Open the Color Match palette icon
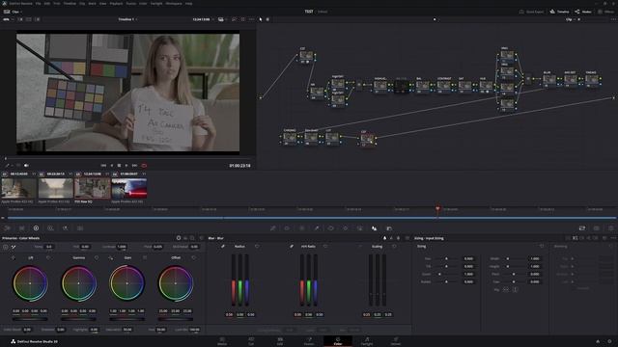Image resolution: width=618 pixels, height=347 pixels. point(21,228)
